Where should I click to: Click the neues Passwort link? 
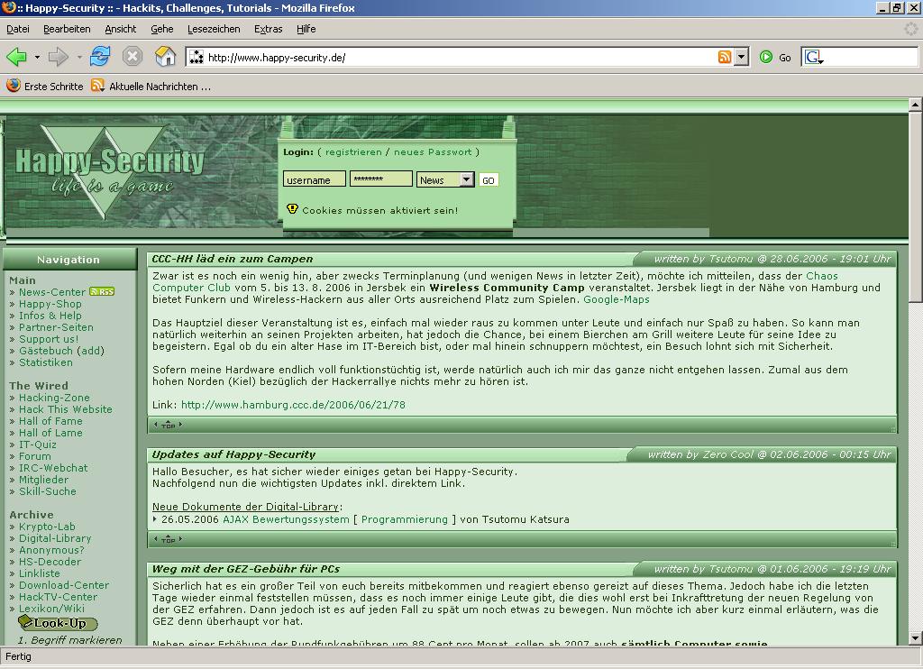point(433,152)
